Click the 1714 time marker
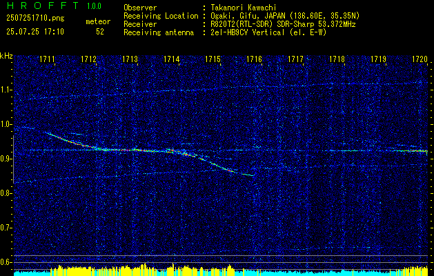Image resolution: width=434 pixels, height=276 pixels. pyautogui.click(x=172, y=59)
